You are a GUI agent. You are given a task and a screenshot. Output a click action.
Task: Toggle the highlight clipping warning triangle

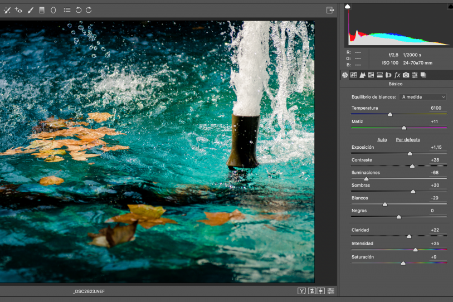449,6
